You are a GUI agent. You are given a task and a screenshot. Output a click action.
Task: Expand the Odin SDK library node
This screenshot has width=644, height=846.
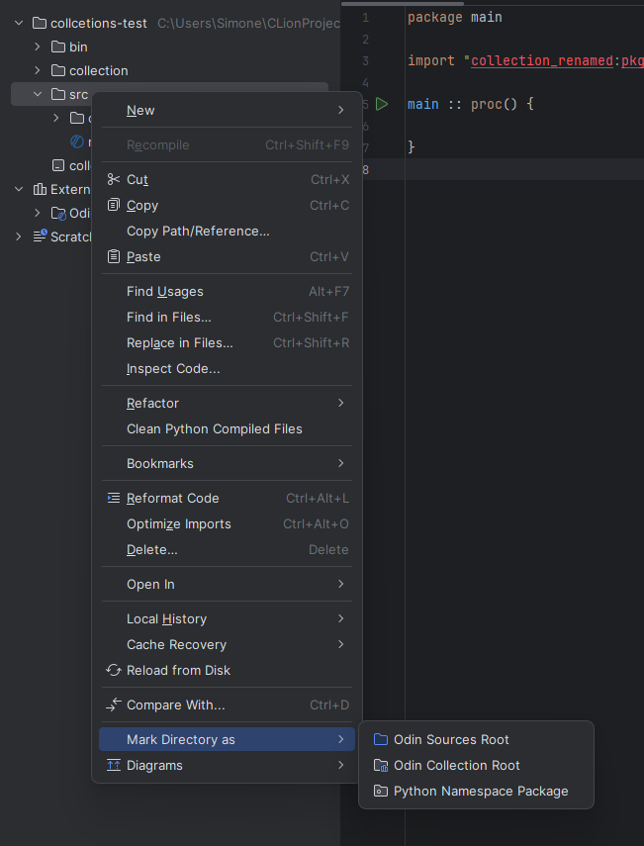38,213
